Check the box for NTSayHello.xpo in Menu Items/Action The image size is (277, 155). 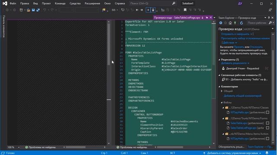point(267,139)
